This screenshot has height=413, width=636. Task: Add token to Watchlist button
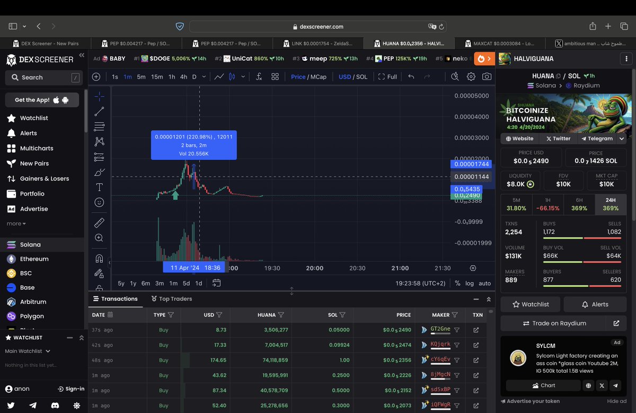pyautogui.click(x=531, y=304)
